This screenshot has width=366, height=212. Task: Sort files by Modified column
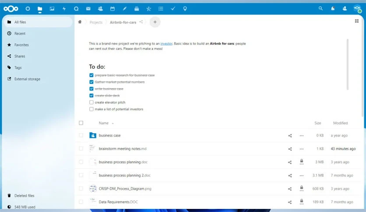340,123
